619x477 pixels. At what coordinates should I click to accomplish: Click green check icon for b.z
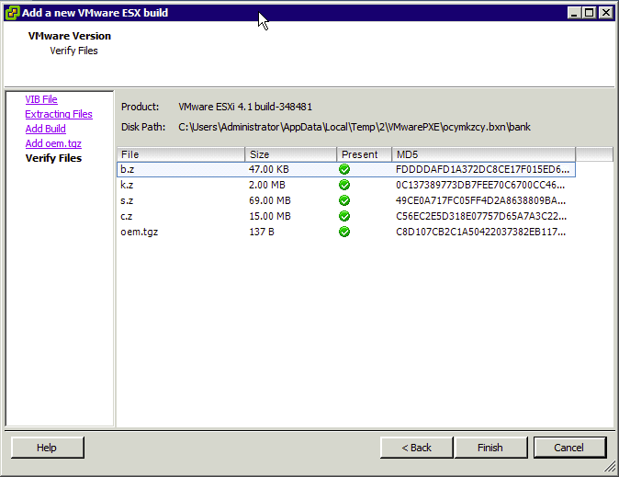tap(344, 169)
